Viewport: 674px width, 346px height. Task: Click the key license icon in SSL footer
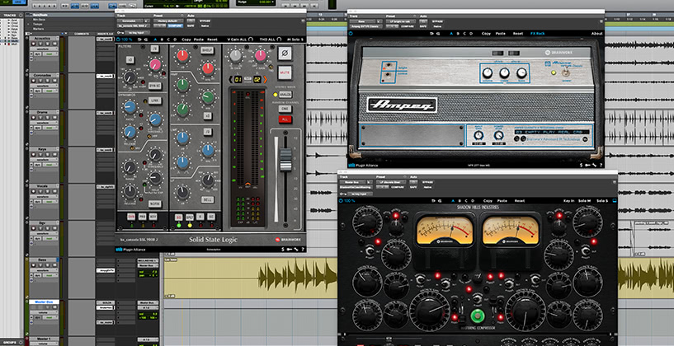(x=289, y=250)
